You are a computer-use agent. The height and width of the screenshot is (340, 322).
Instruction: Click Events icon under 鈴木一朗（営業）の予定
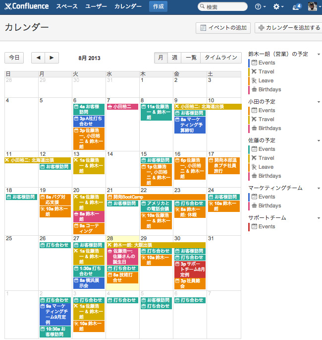(x=254, y=63)
